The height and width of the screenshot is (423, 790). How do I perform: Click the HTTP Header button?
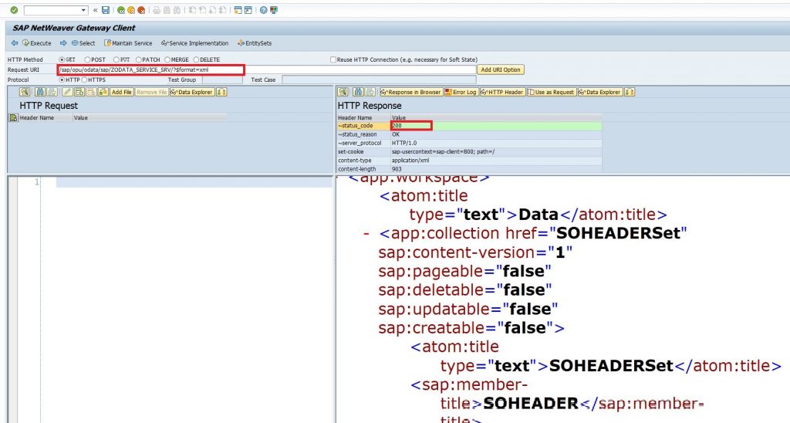pyautogui.click(x=502, y=93)
